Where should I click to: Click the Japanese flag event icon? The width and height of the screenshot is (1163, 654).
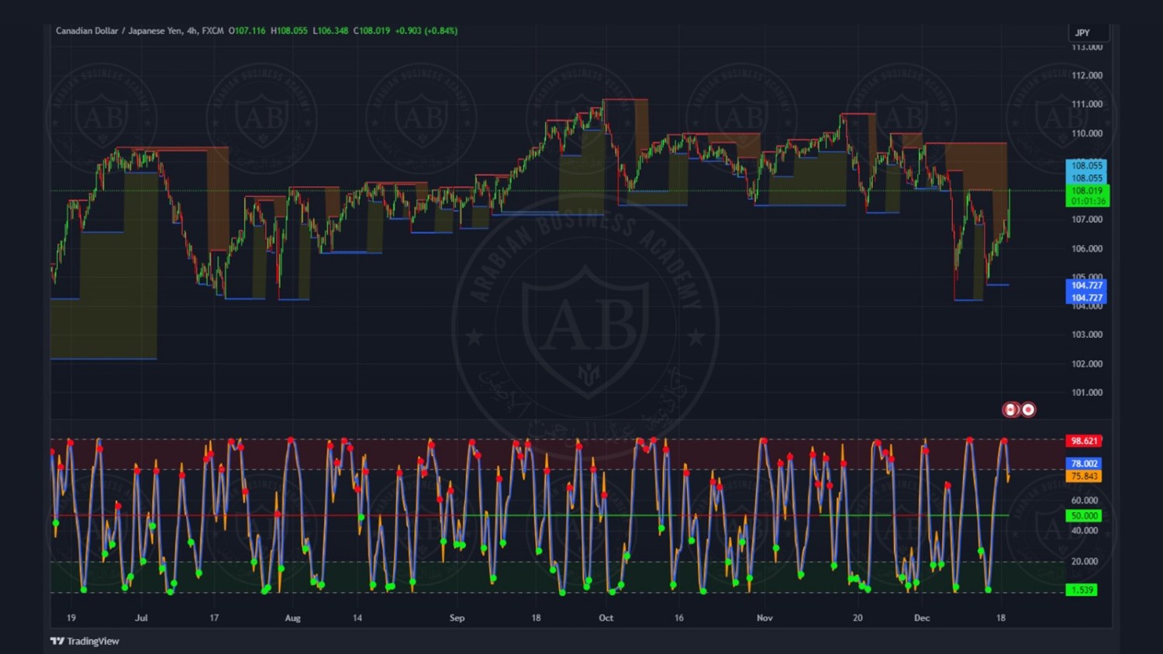click(1028, 410)
